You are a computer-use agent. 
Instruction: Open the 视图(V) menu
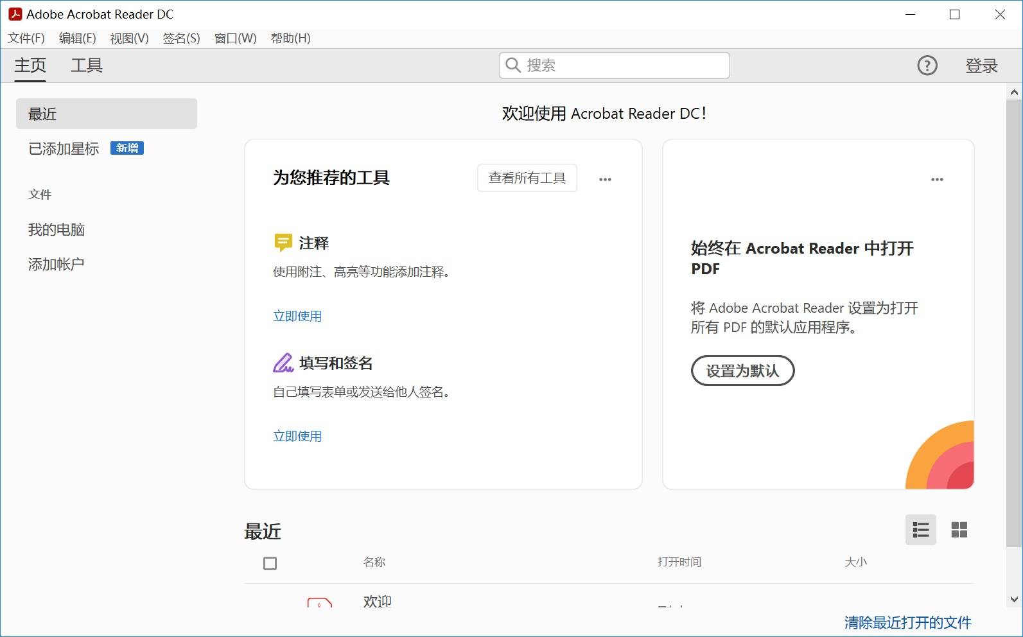129,39
